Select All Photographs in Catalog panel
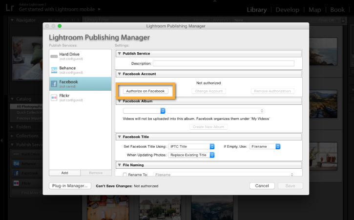 click(x=29, y=106)
